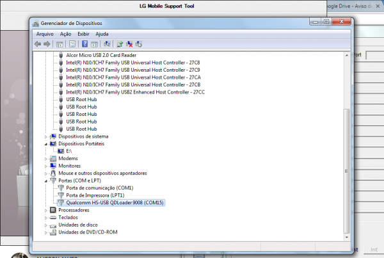Click the scan for hardware changes icon
The width and height of the screenshot is (384, 258).
point(108,44)
